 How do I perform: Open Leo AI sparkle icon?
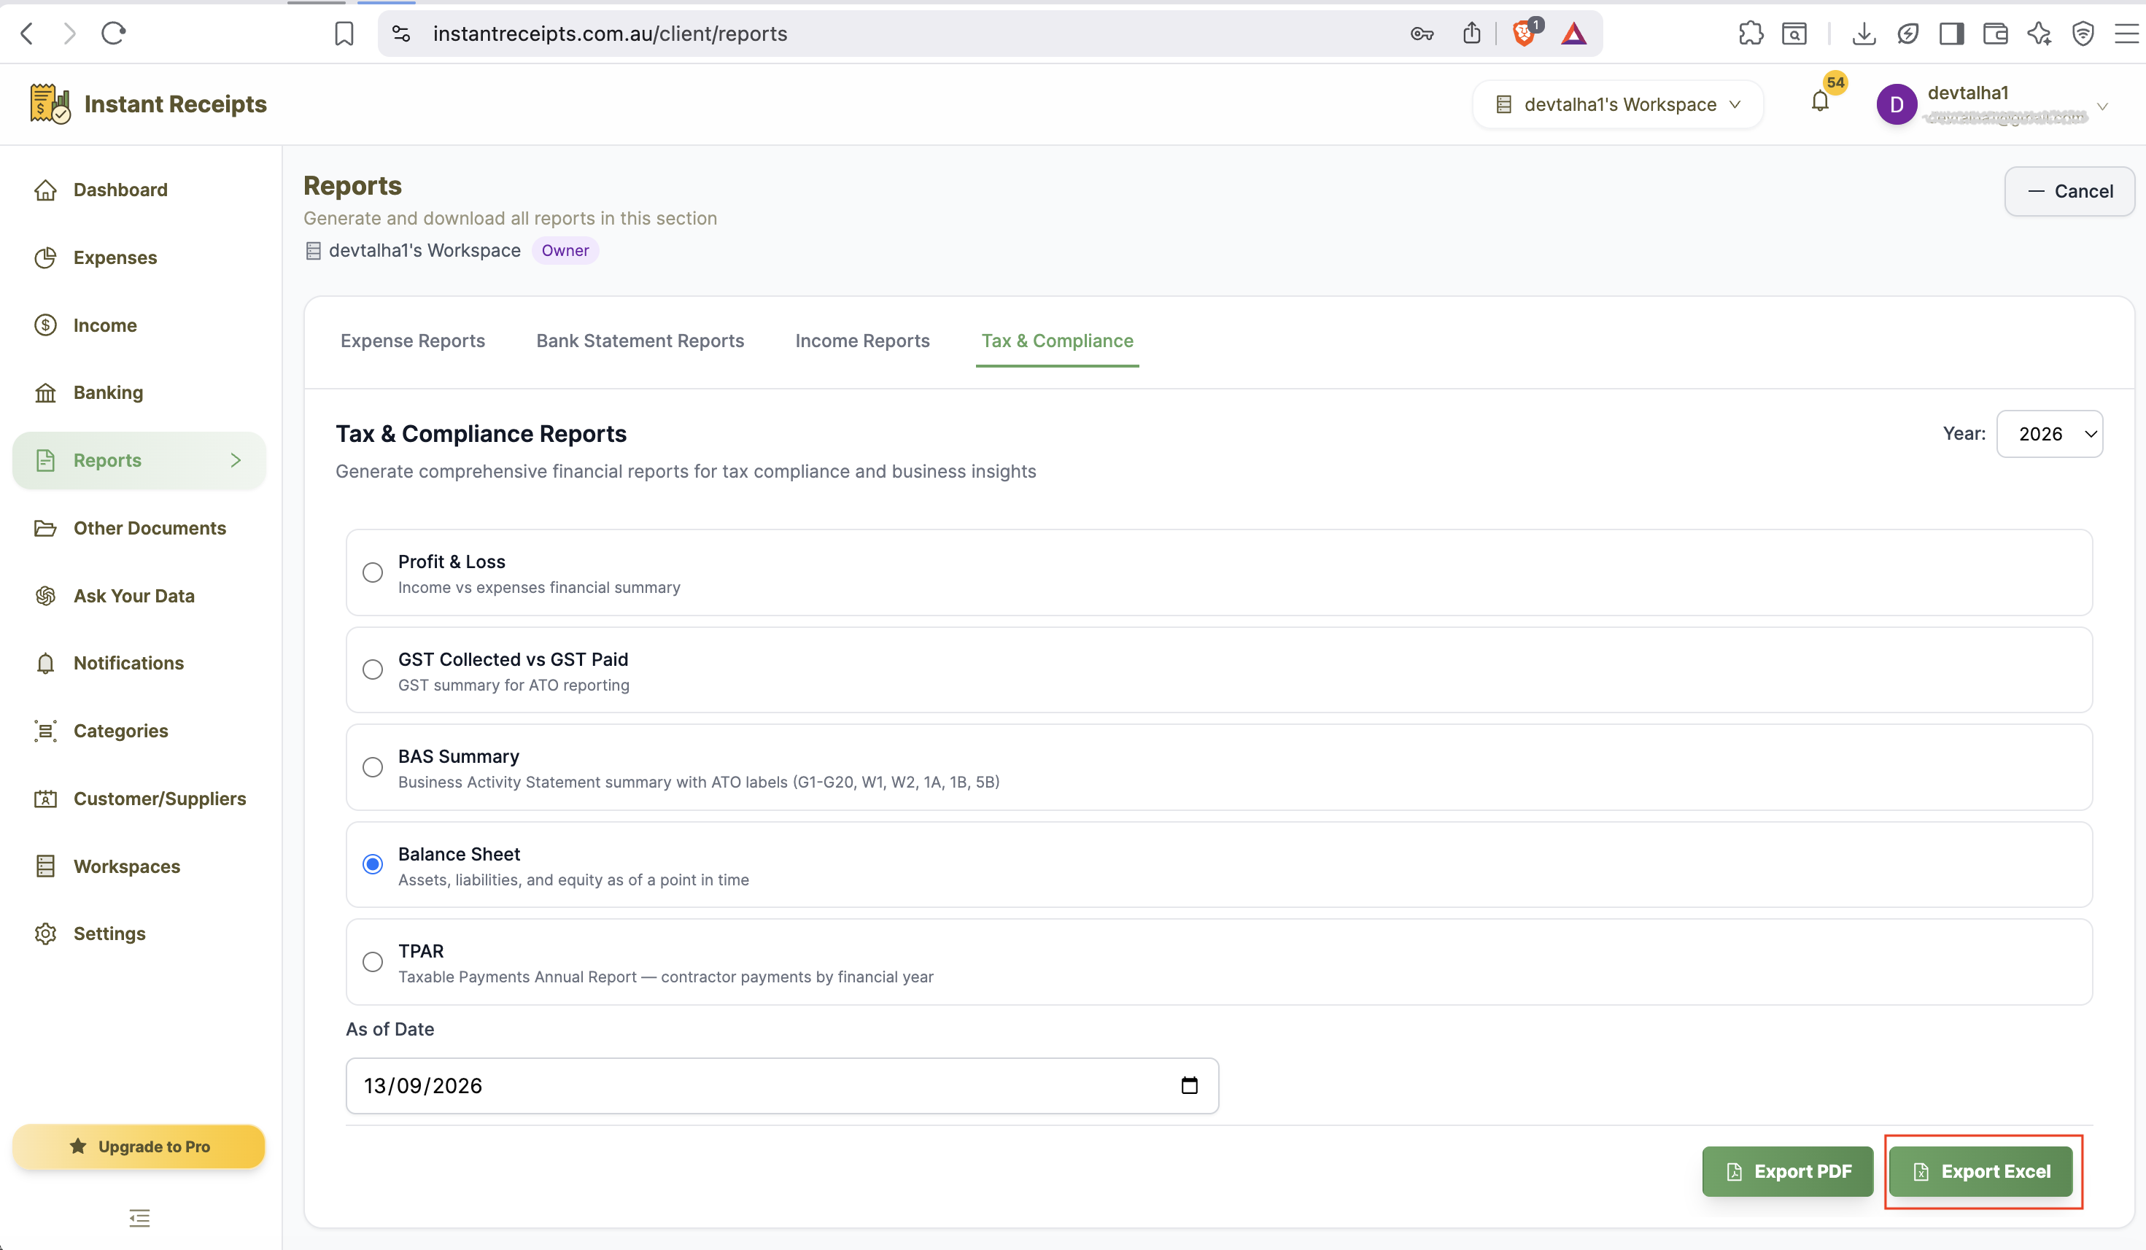coord(2040,34)
